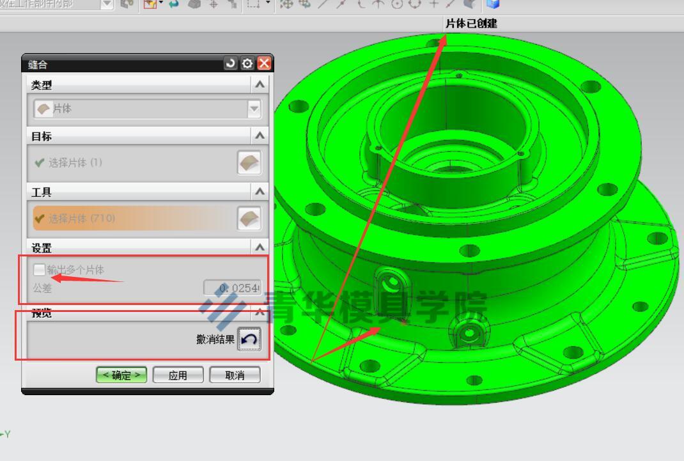Click the dashed rectangle selection toolbar icon
Screen dimensions: 684x461
[x=253, y=4]
